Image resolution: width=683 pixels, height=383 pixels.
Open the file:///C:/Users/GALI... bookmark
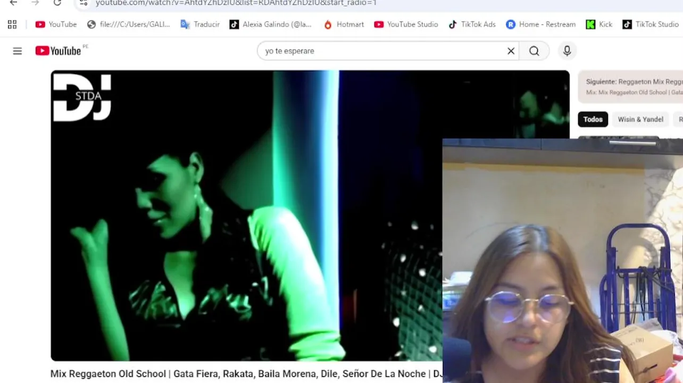click(x=128, y=24)
